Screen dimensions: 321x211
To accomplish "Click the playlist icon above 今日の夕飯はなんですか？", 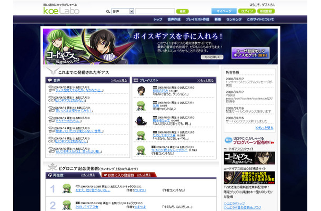I will coord(154,147).
